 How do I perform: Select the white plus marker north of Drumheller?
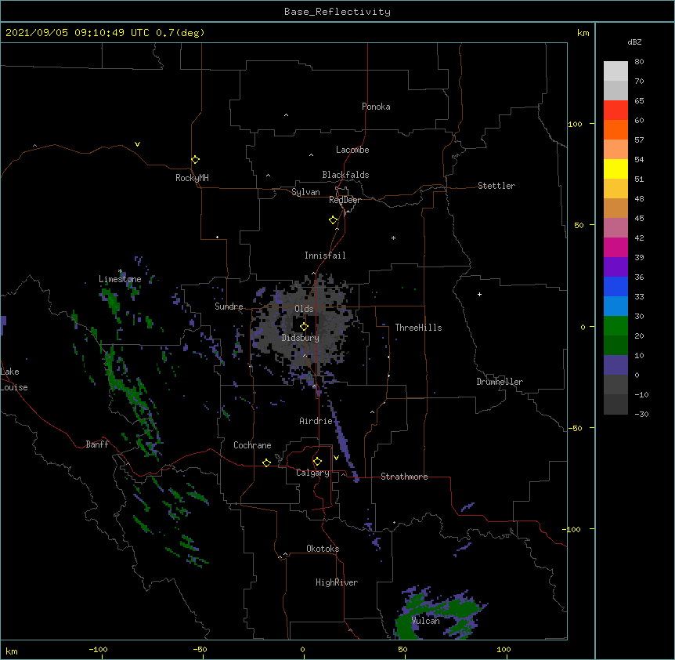479,294
